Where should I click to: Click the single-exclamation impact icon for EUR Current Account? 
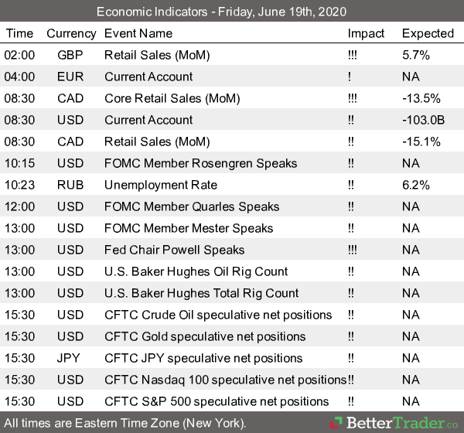[x=350, y=77]
